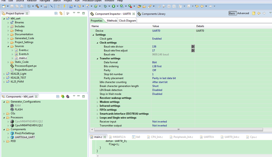The width and height of the screenshot is (272, 157).
Task: Click Receiver input Not inverted value
Action: 160,122
